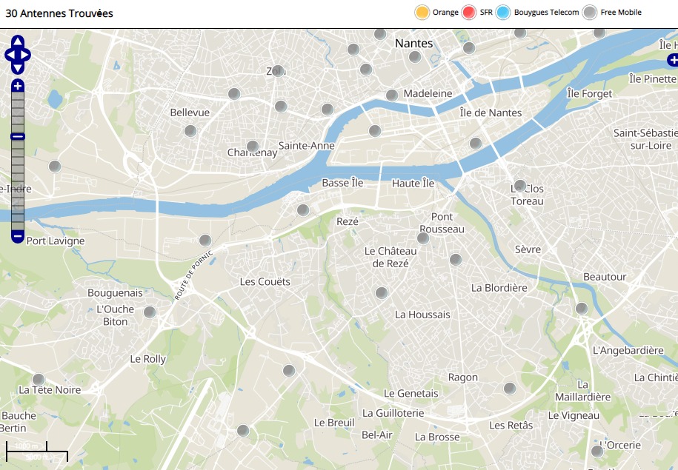Pan the map upward with the up arrow
This screenshot has height=470, width=678.
pos(18,41)
